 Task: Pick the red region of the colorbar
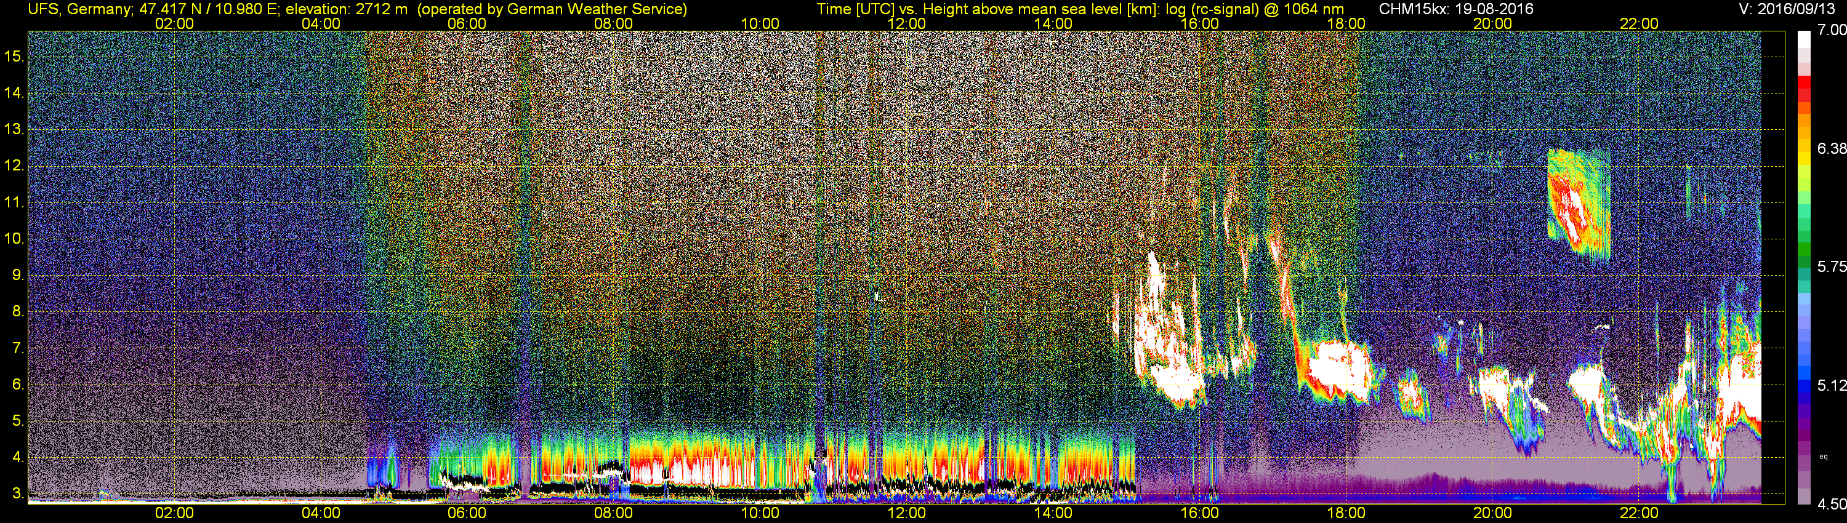point(1804,93)
